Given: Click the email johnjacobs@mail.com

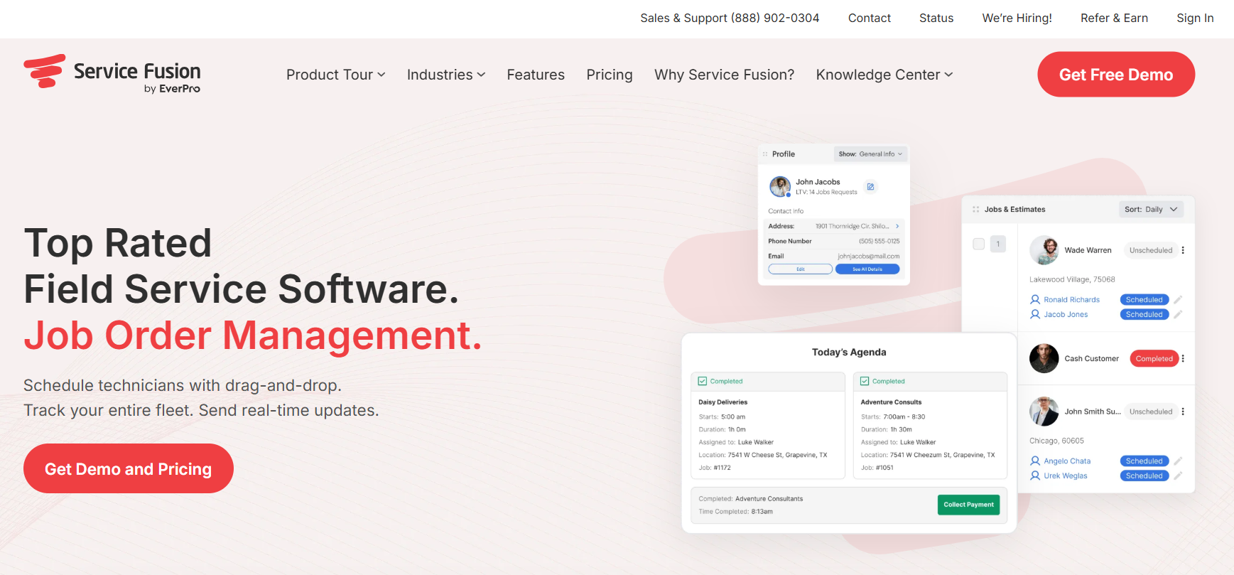Looking at the screenshot, I should pos(868,257).
